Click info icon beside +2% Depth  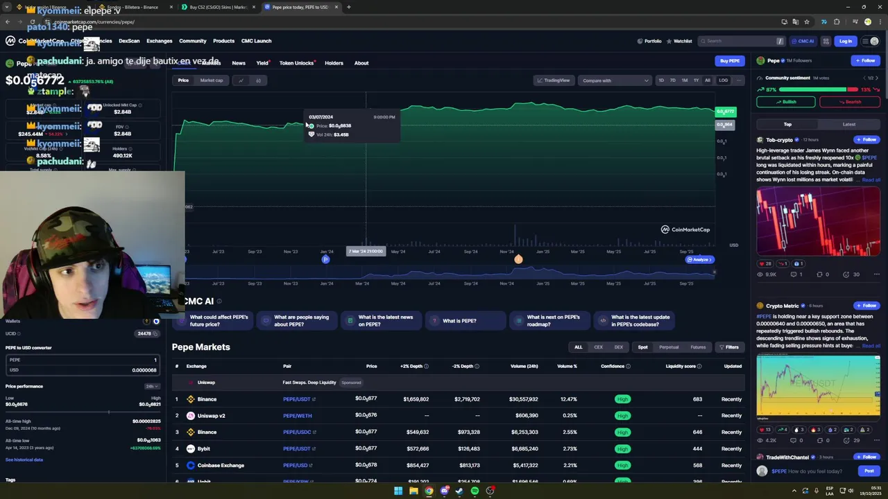click(426, 366)
